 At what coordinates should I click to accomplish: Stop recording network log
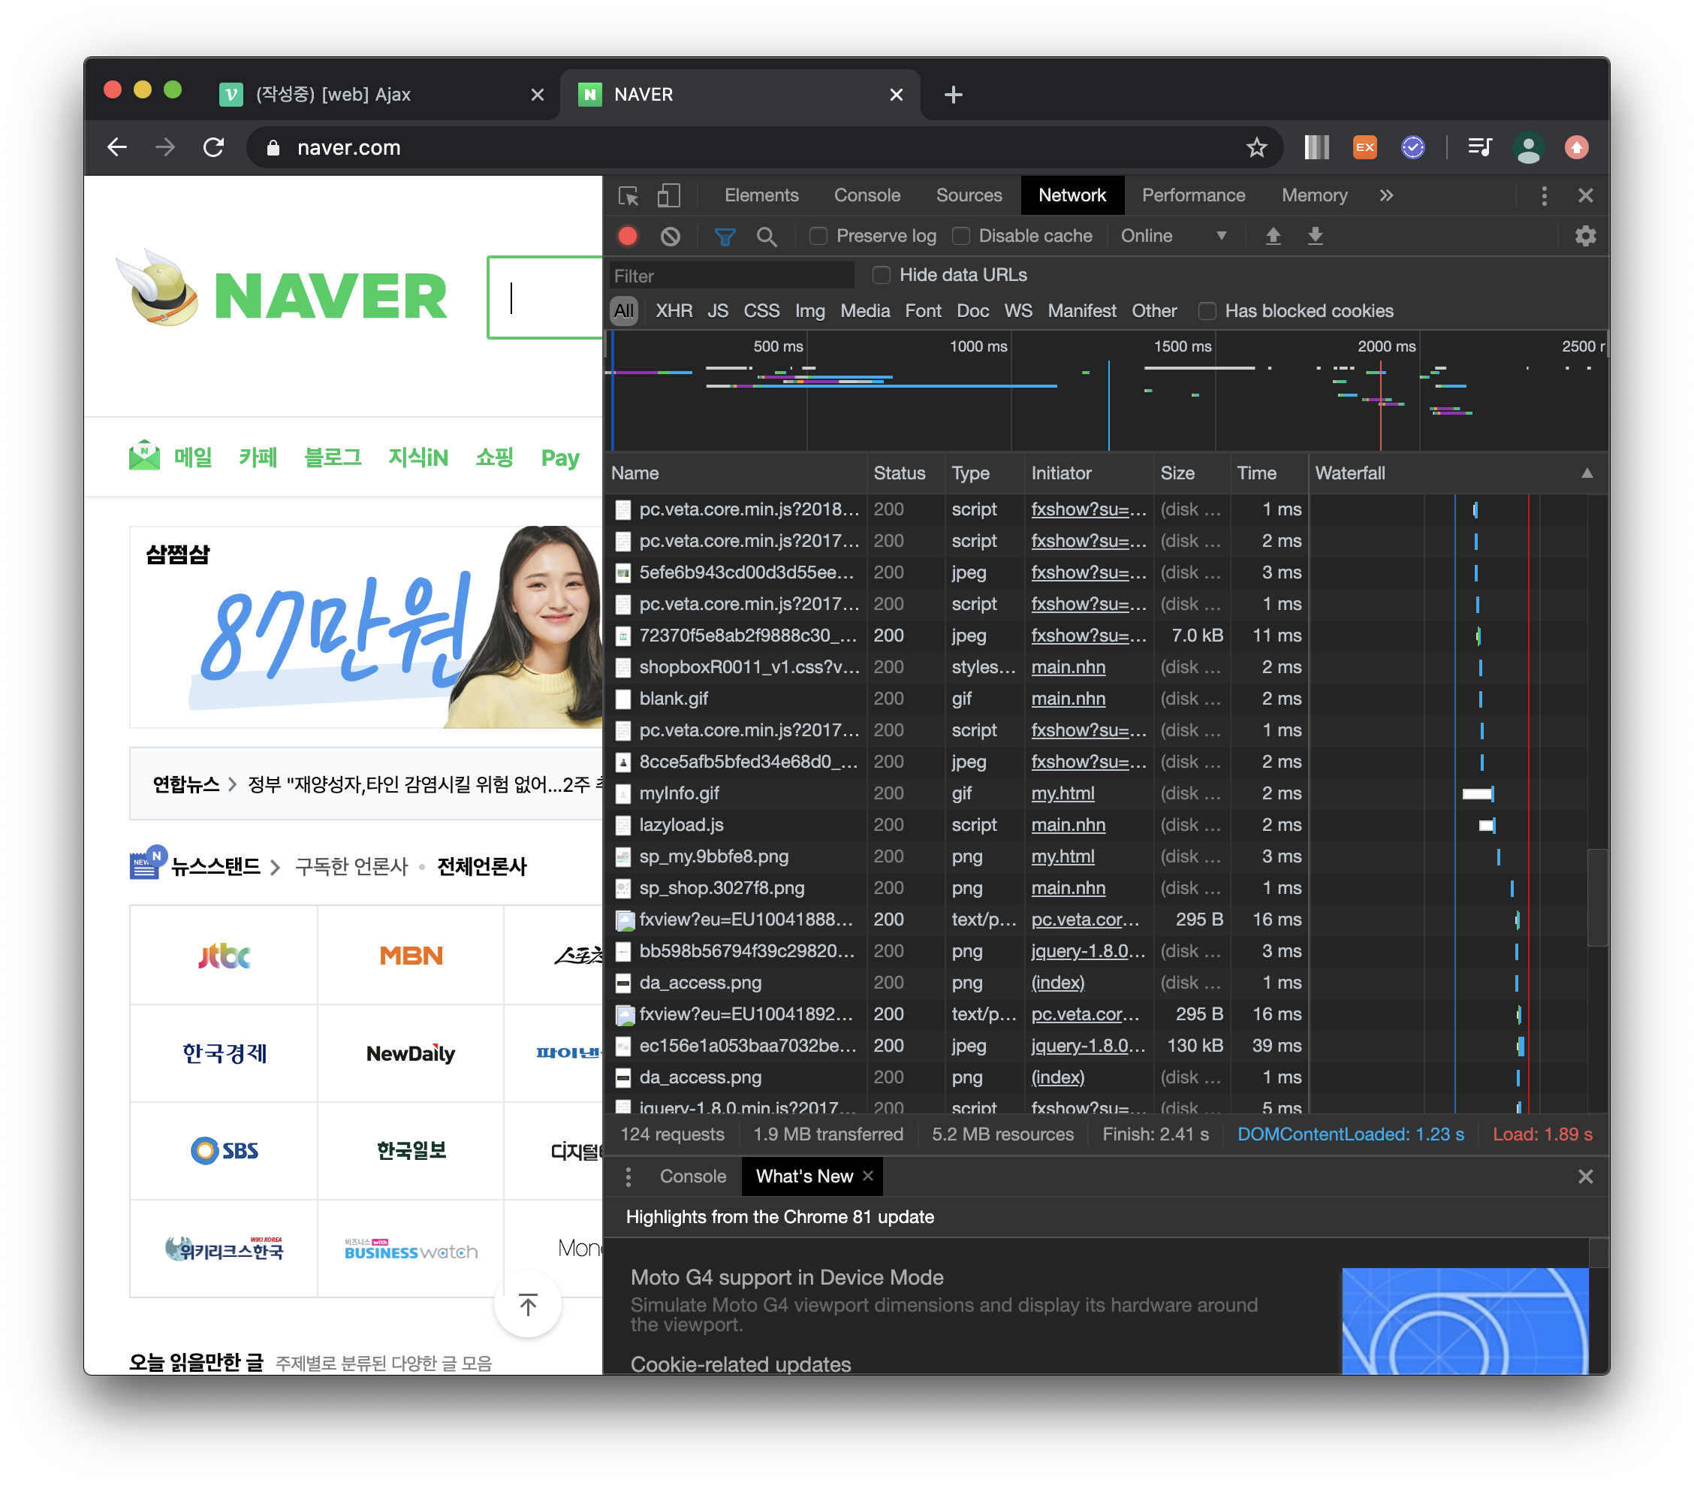[628, 237]
